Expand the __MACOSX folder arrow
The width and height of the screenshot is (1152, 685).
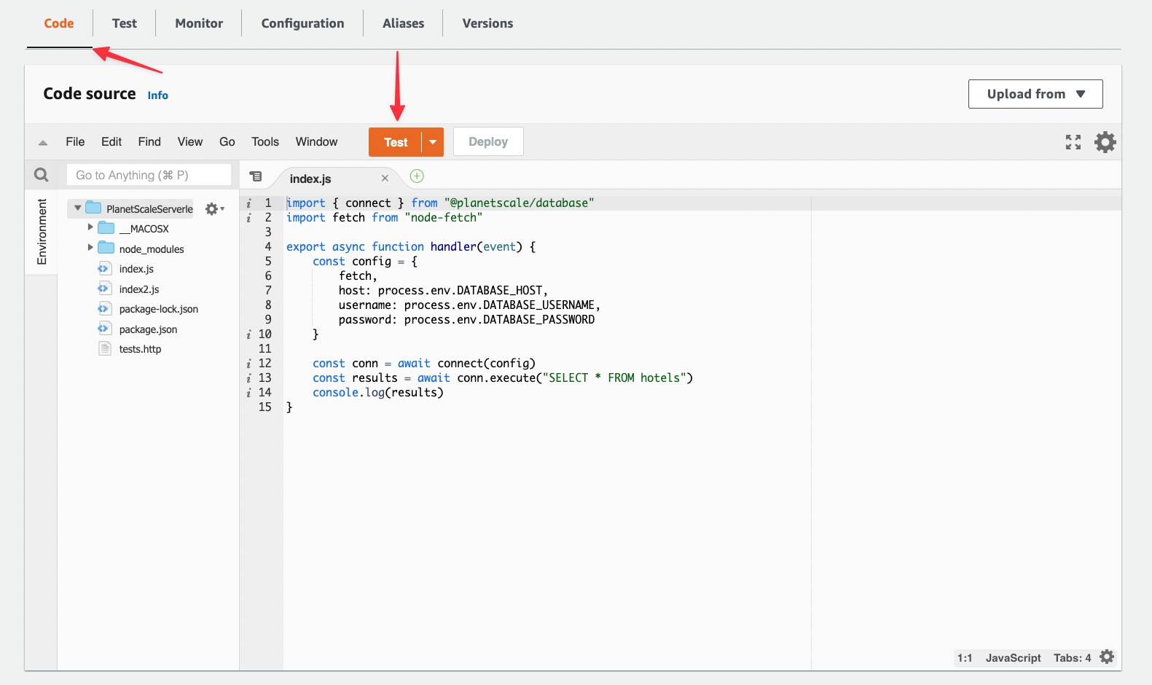click(90, 227)
